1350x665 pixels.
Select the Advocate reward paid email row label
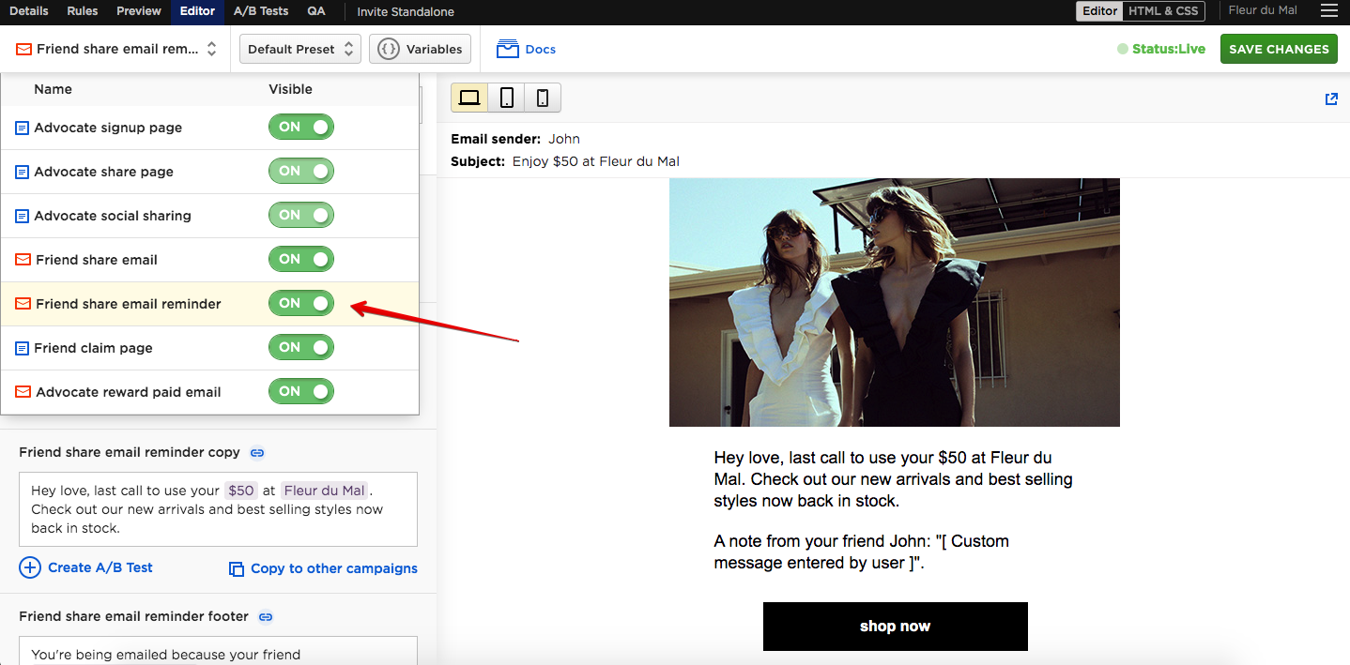[x=129, y=392]
